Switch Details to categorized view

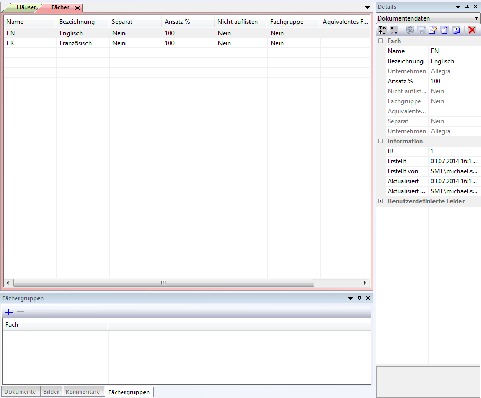tap(382, 31)
